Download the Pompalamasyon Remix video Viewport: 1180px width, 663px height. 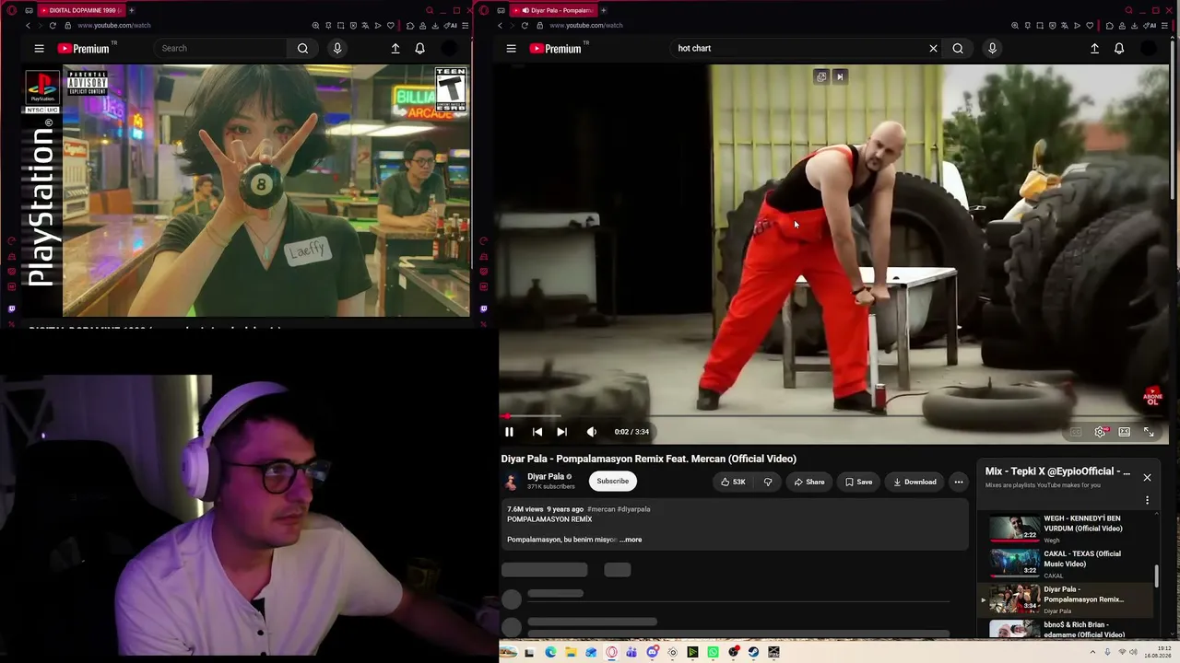click(914, 482)
